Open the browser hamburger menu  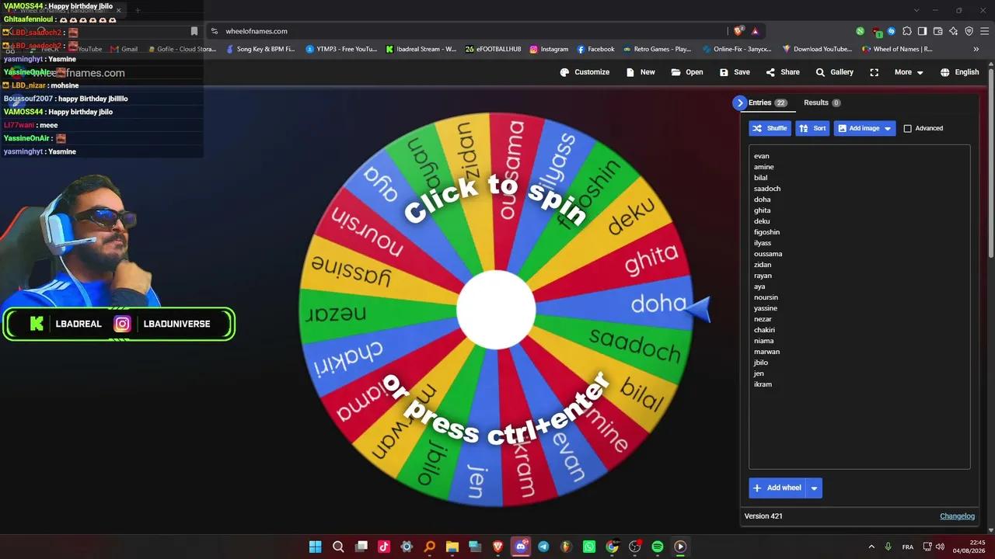pos(984,31)
